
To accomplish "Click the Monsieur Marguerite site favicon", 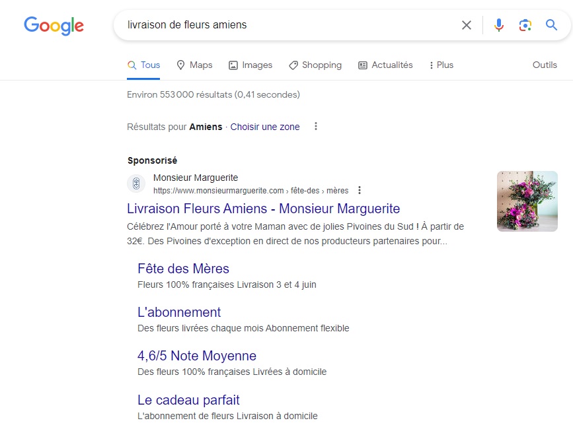I will click(136, 183).
